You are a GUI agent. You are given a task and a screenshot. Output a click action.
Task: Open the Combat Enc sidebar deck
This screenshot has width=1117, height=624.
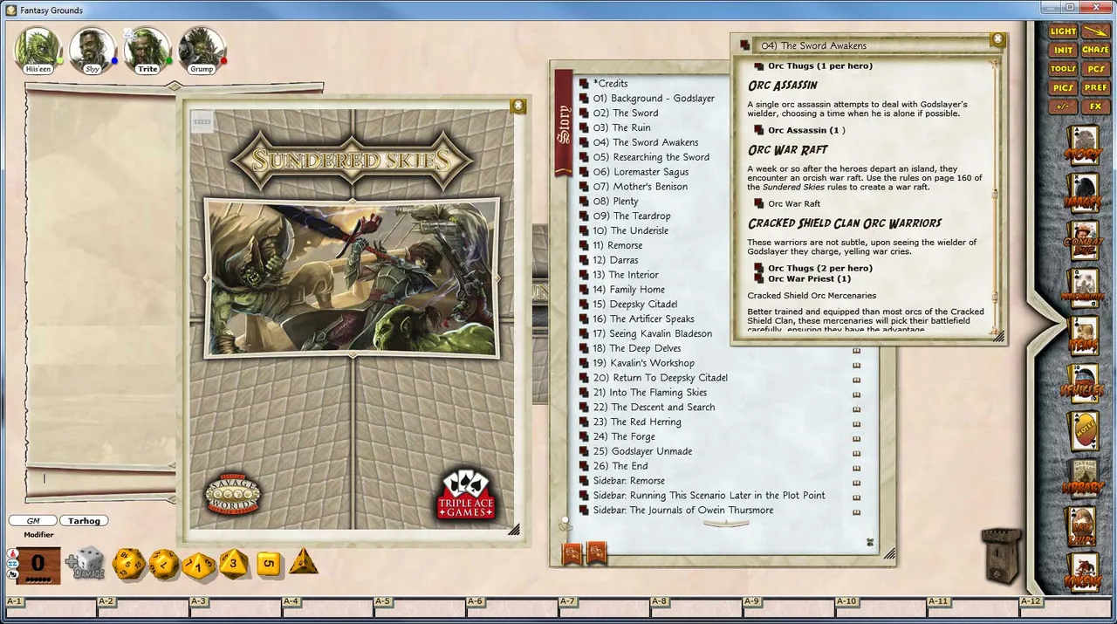coord(1082,241)
